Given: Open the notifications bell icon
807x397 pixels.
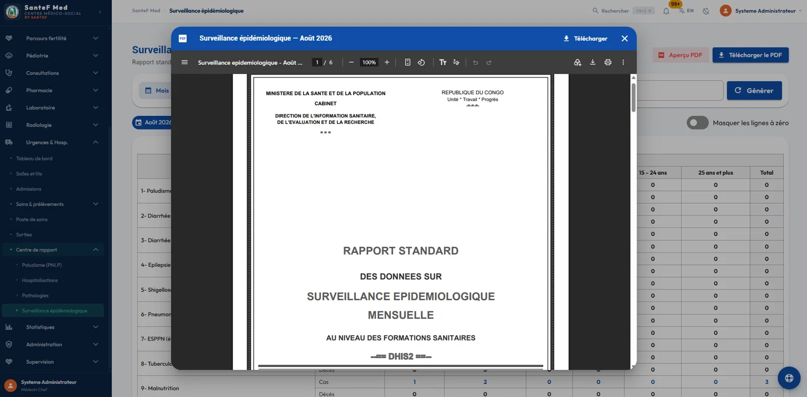Looking at the screenshot, I should coord(666,11).
